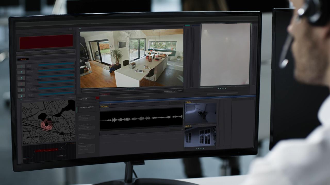
Task: Select camera 3 number button
Action: [x=21, y=78]
